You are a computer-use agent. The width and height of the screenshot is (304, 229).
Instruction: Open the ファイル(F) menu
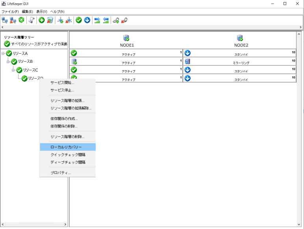[10, 12]
